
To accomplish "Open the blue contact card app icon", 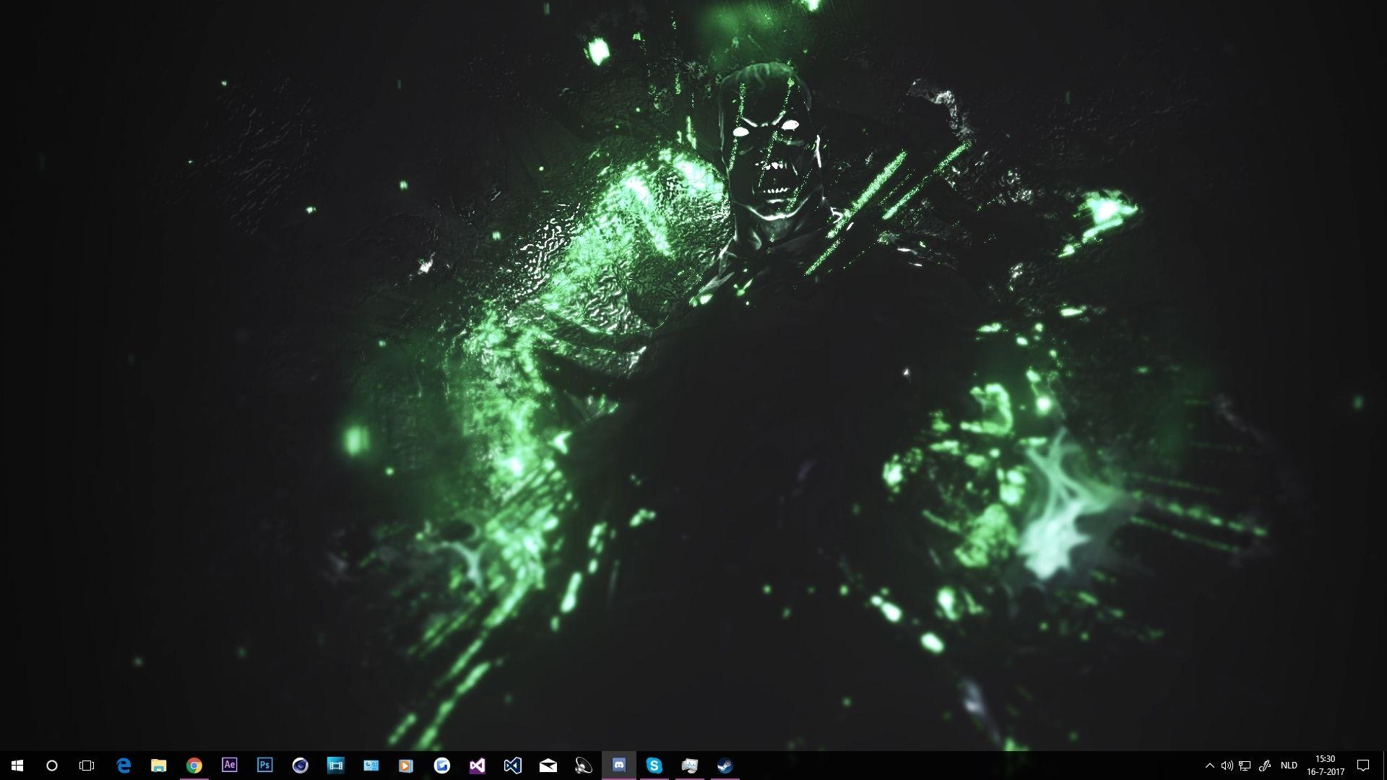I will 371,766.
